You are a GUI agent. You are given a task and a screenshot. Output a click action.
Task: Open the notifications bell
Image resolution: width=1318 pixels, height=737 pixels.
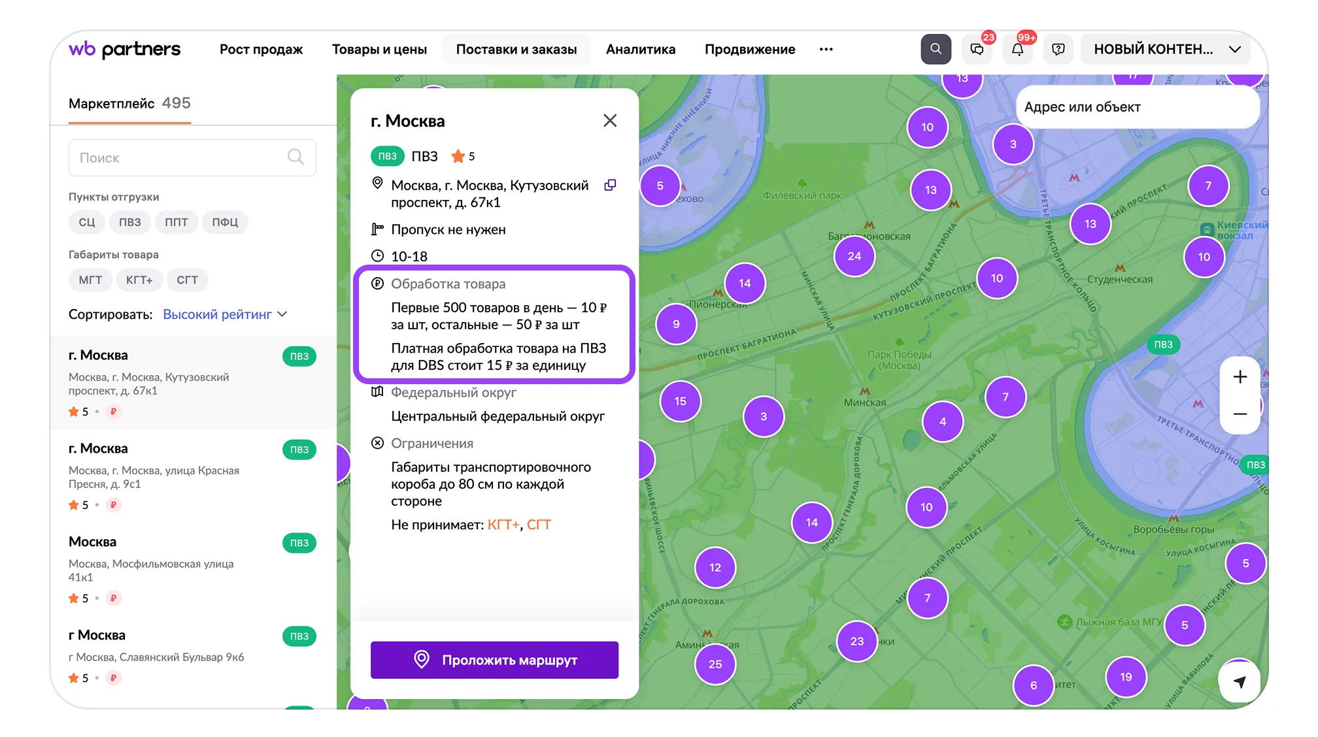[1017, 49]
